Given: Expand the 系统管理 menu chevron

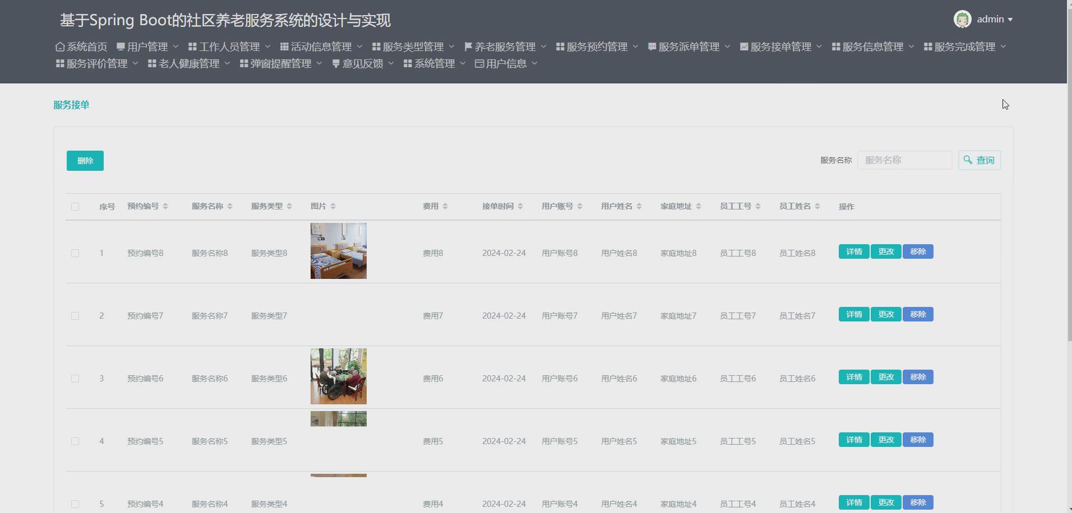Looking at the screenshot, I should tap(463, 63).
